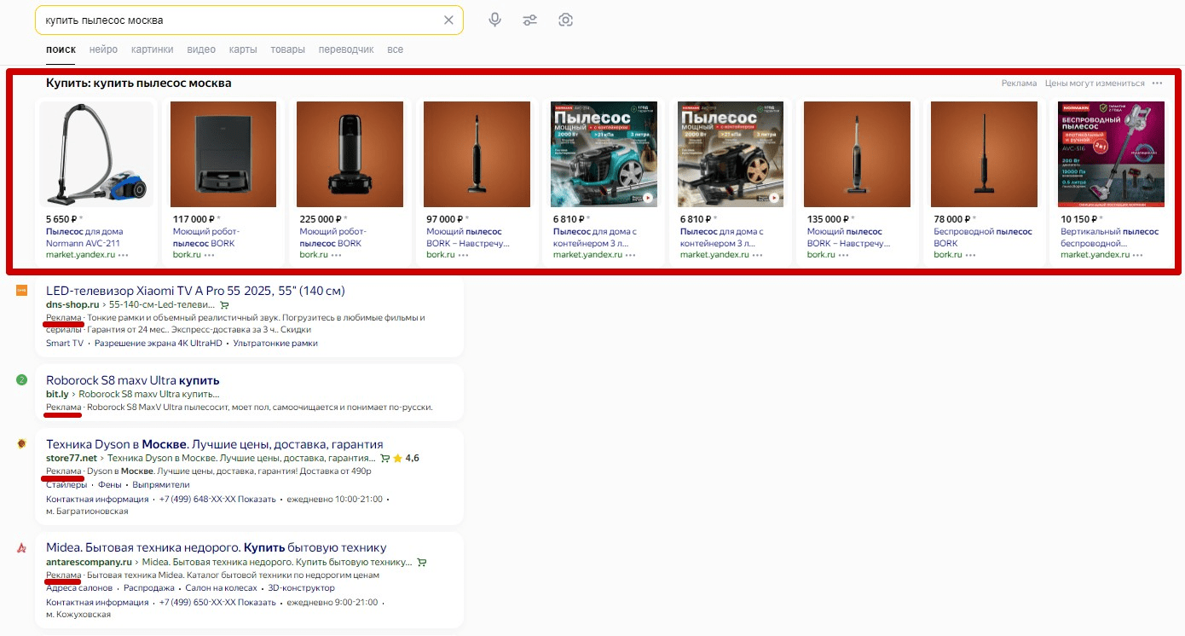
Task: Open image search with the camera icon
Action: coord(565,20)
